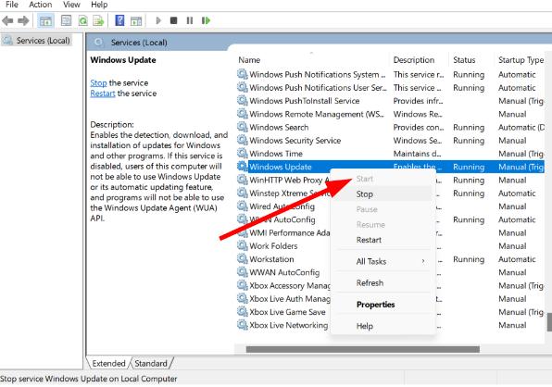Select the Windows Search service name
This screenshot has height=387, width=552.
[x=279, y=128]
